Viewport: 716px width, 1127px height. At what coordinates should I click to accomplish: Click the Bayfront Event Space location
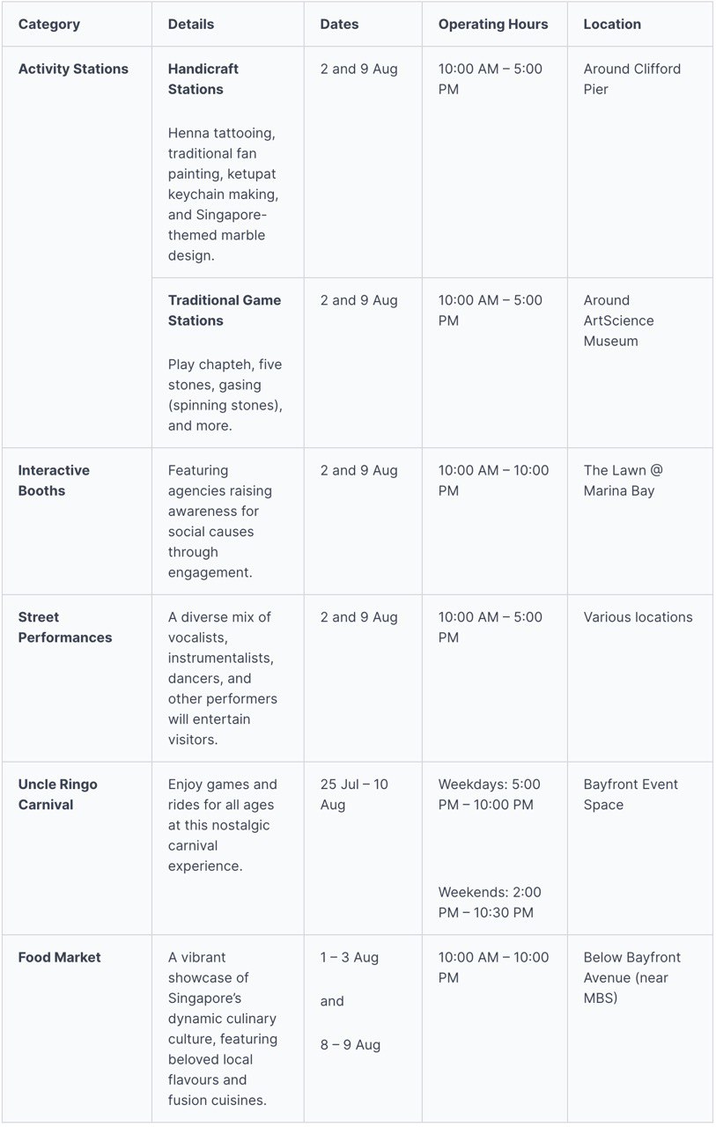pos(631,794)
